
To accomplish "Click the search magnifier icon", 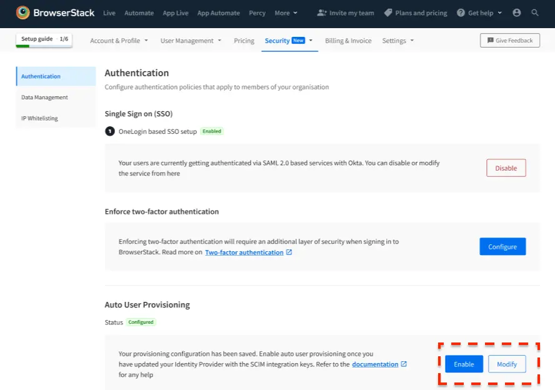I will (535, 12).
